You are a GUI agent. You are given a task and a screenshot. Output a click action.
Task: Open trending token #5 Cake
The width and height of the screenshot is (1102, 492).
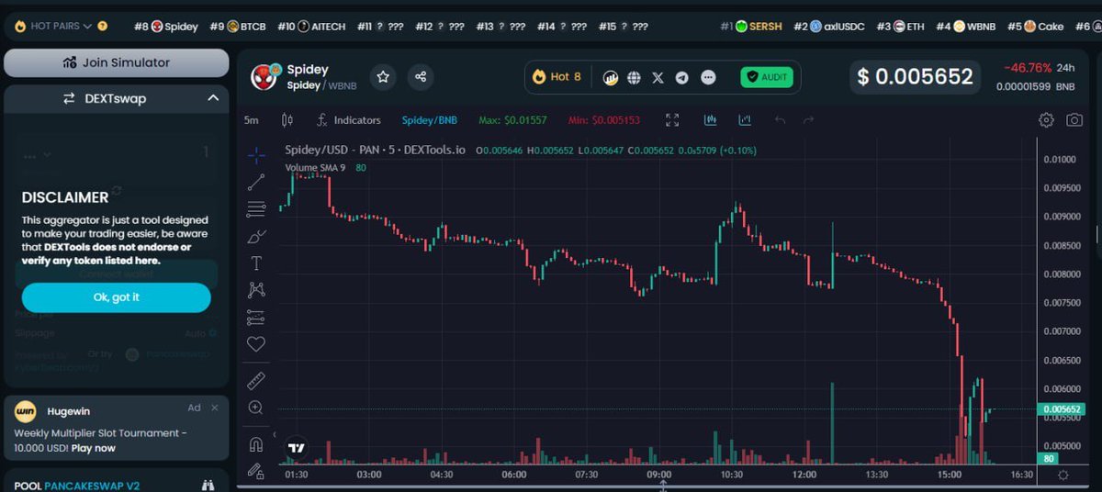pyautogui.click(x=1035, y=26)
